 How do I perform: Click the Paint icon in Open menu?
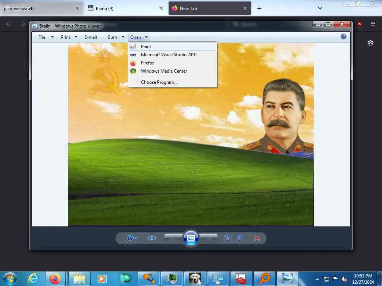pos(133,47)
